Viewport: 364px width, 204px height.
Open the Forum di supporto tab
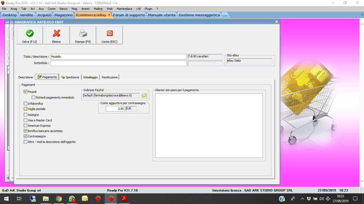[129, 15]
